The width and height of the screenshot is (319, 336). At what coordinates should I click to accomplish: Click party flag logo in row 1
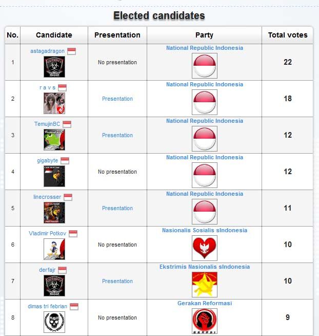tap(204, 66)
